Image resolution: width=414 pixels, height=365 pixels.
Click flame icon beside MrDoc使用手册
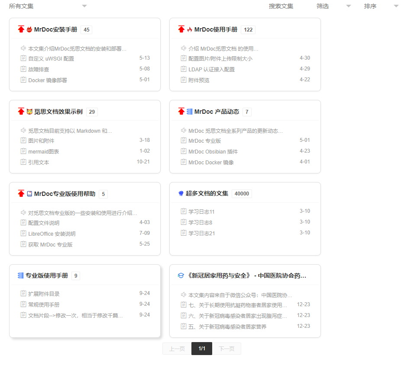pyautogui.click(x=190, y=29)
